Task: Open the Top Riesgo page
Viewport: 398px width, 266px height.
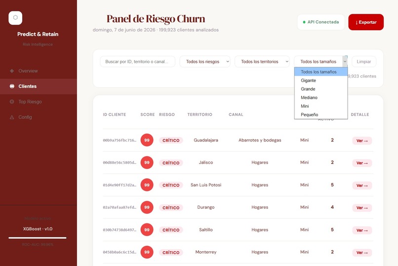Action: tap(39, 102)
